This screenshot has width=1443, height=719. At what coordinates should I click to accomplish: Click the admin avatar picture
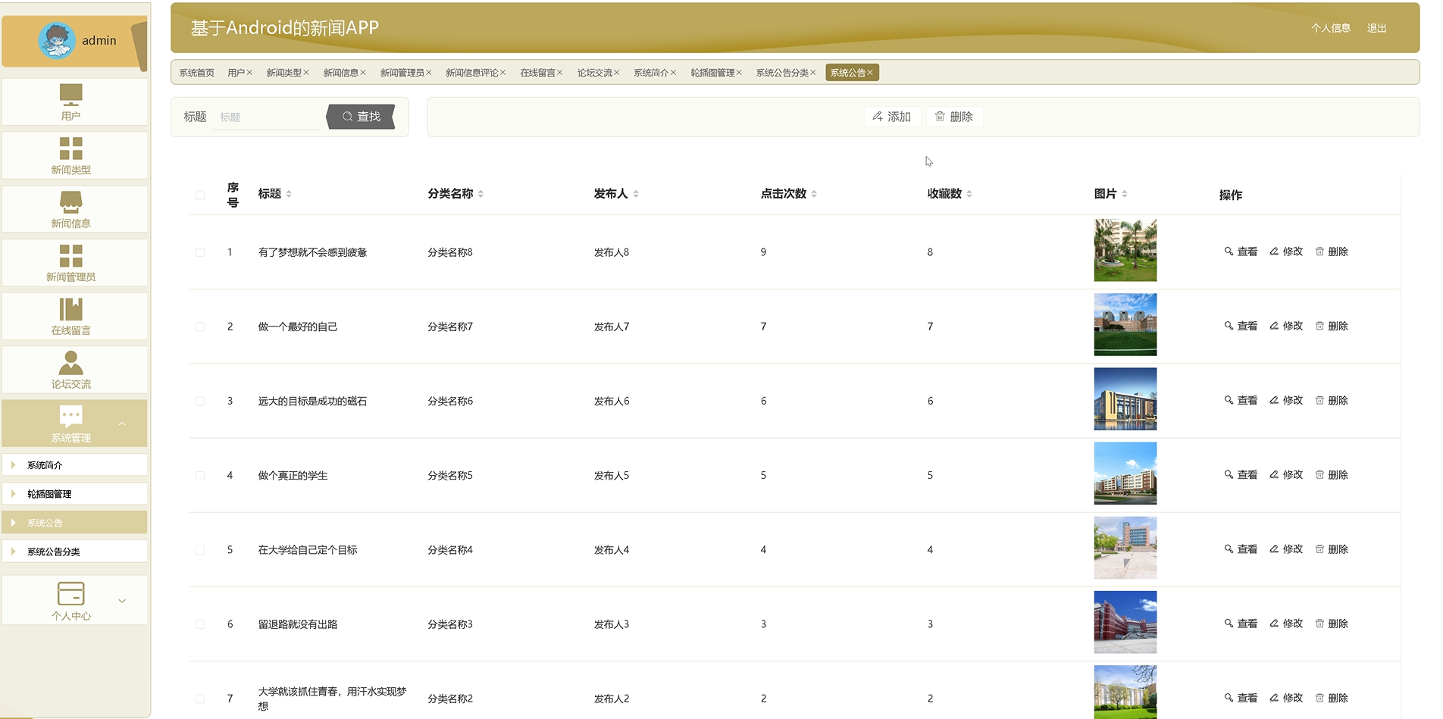coord(57,41)
